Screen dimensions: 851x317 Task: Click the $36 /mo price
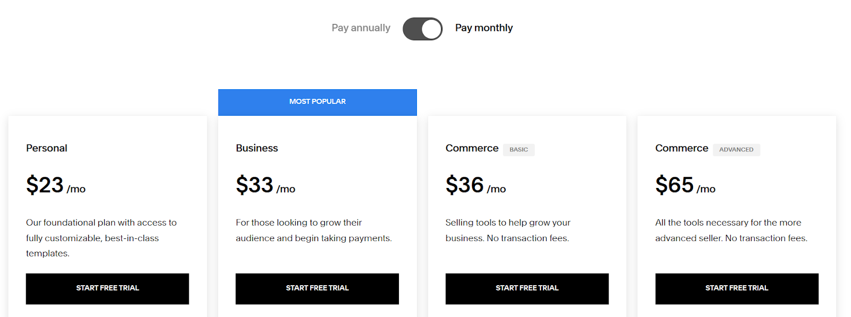coord(475,185)
